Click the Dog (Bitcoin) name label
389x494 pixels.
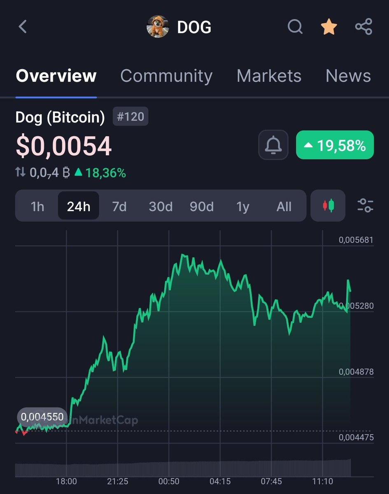point(60,117)
